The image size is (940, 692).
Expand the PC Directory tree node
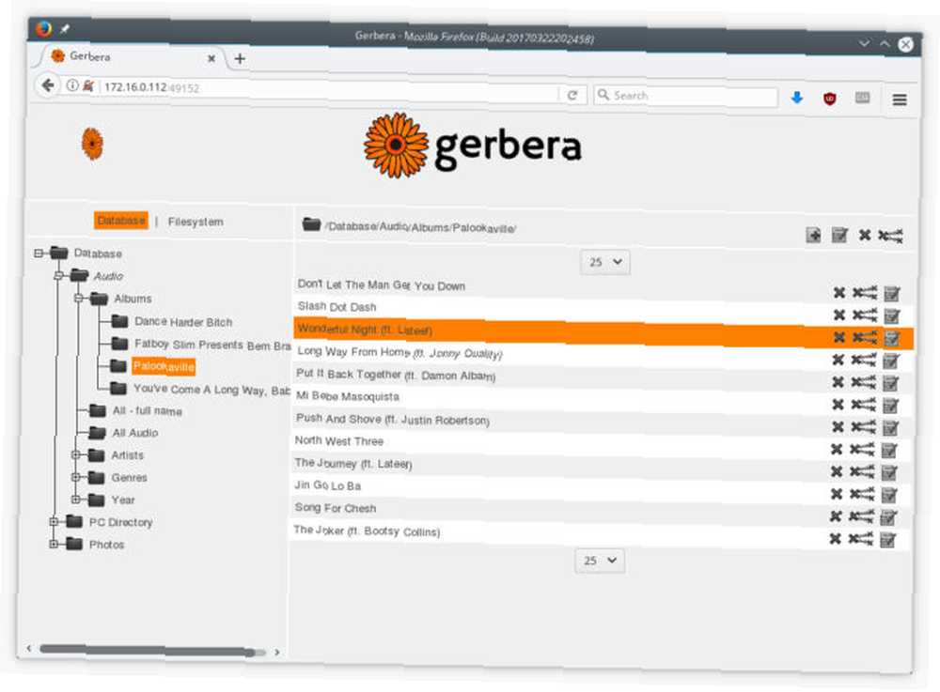point(54,522)
